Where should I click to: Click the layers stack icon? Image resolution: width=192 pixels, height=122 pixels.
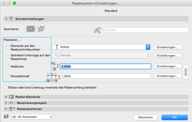coord(6,117)
